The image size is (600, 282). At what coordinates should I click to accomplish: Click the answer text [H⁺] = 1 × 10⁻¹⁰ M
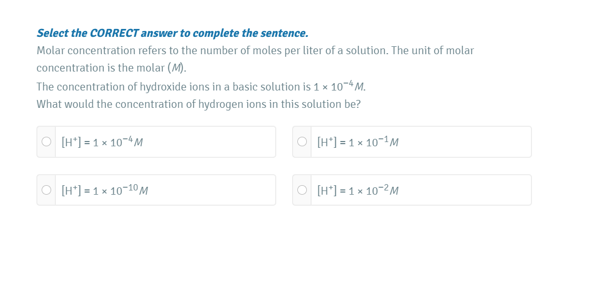(x=104, y=190)
